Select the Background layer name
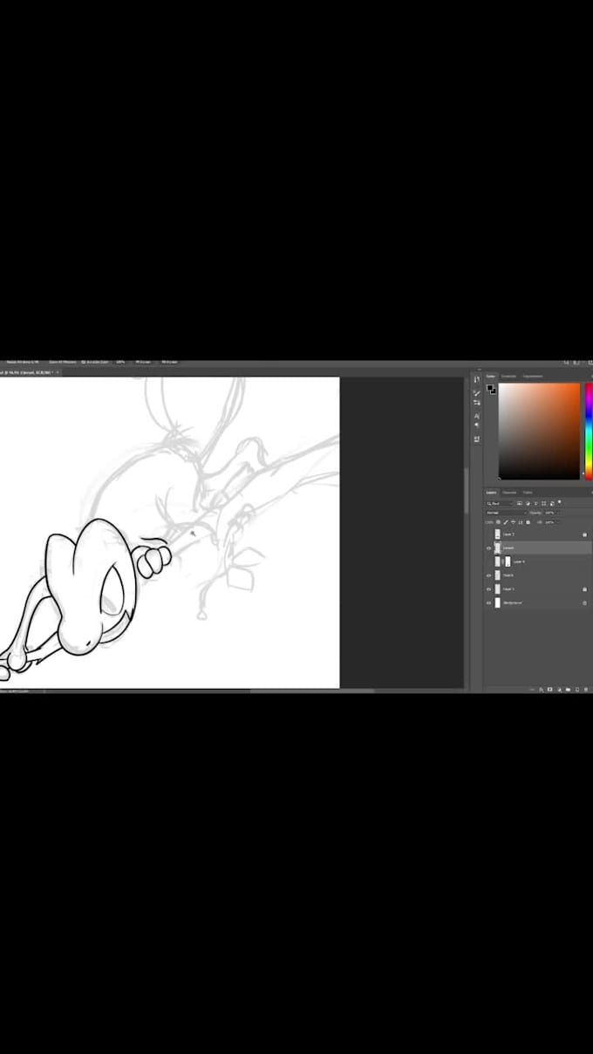Viewport: 593px width, 1054px height. tap(513, 602)
